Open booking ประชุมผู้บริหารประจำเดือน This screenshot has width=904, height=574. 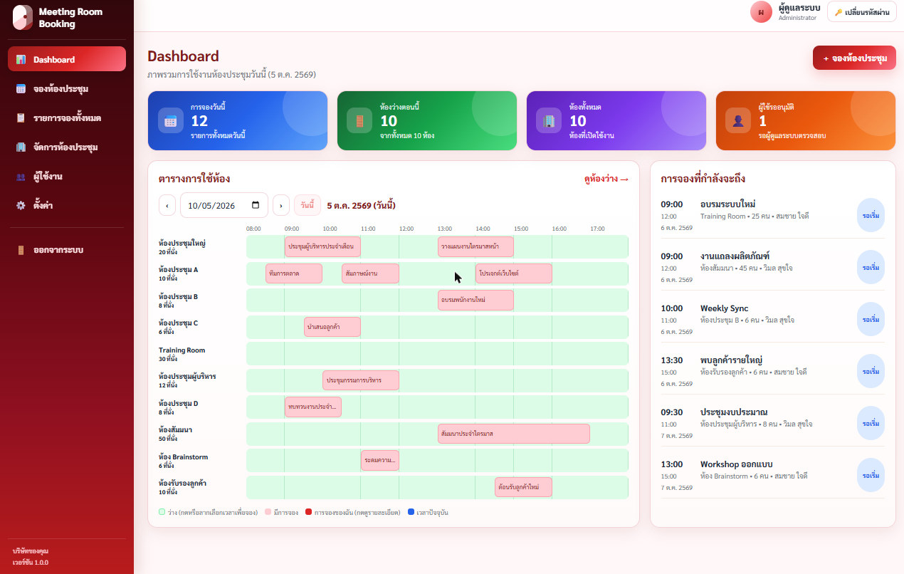click(322, 246)
